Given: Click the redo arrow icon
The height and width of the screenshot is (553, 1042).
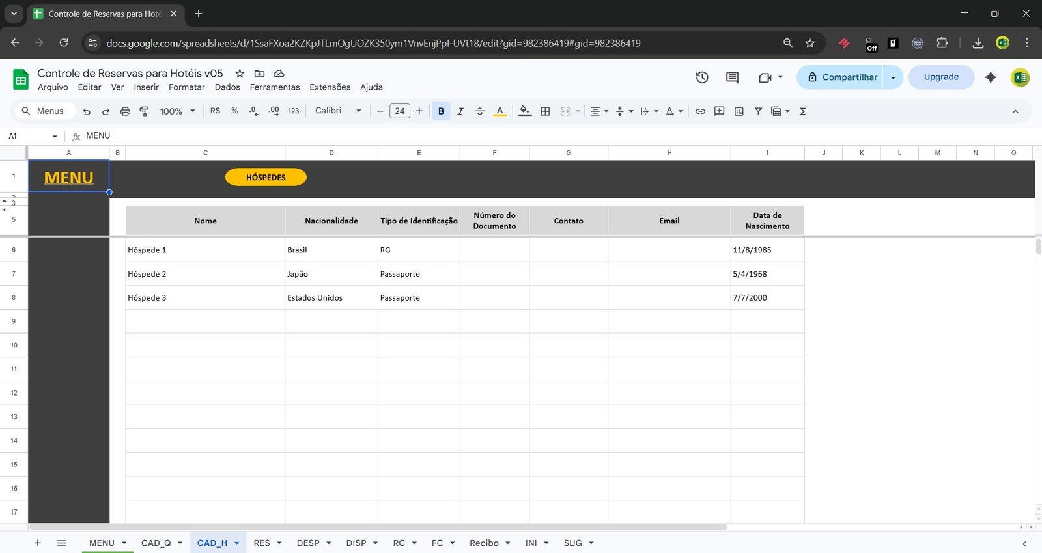Looking at the screenshot, I should [106, 111].
